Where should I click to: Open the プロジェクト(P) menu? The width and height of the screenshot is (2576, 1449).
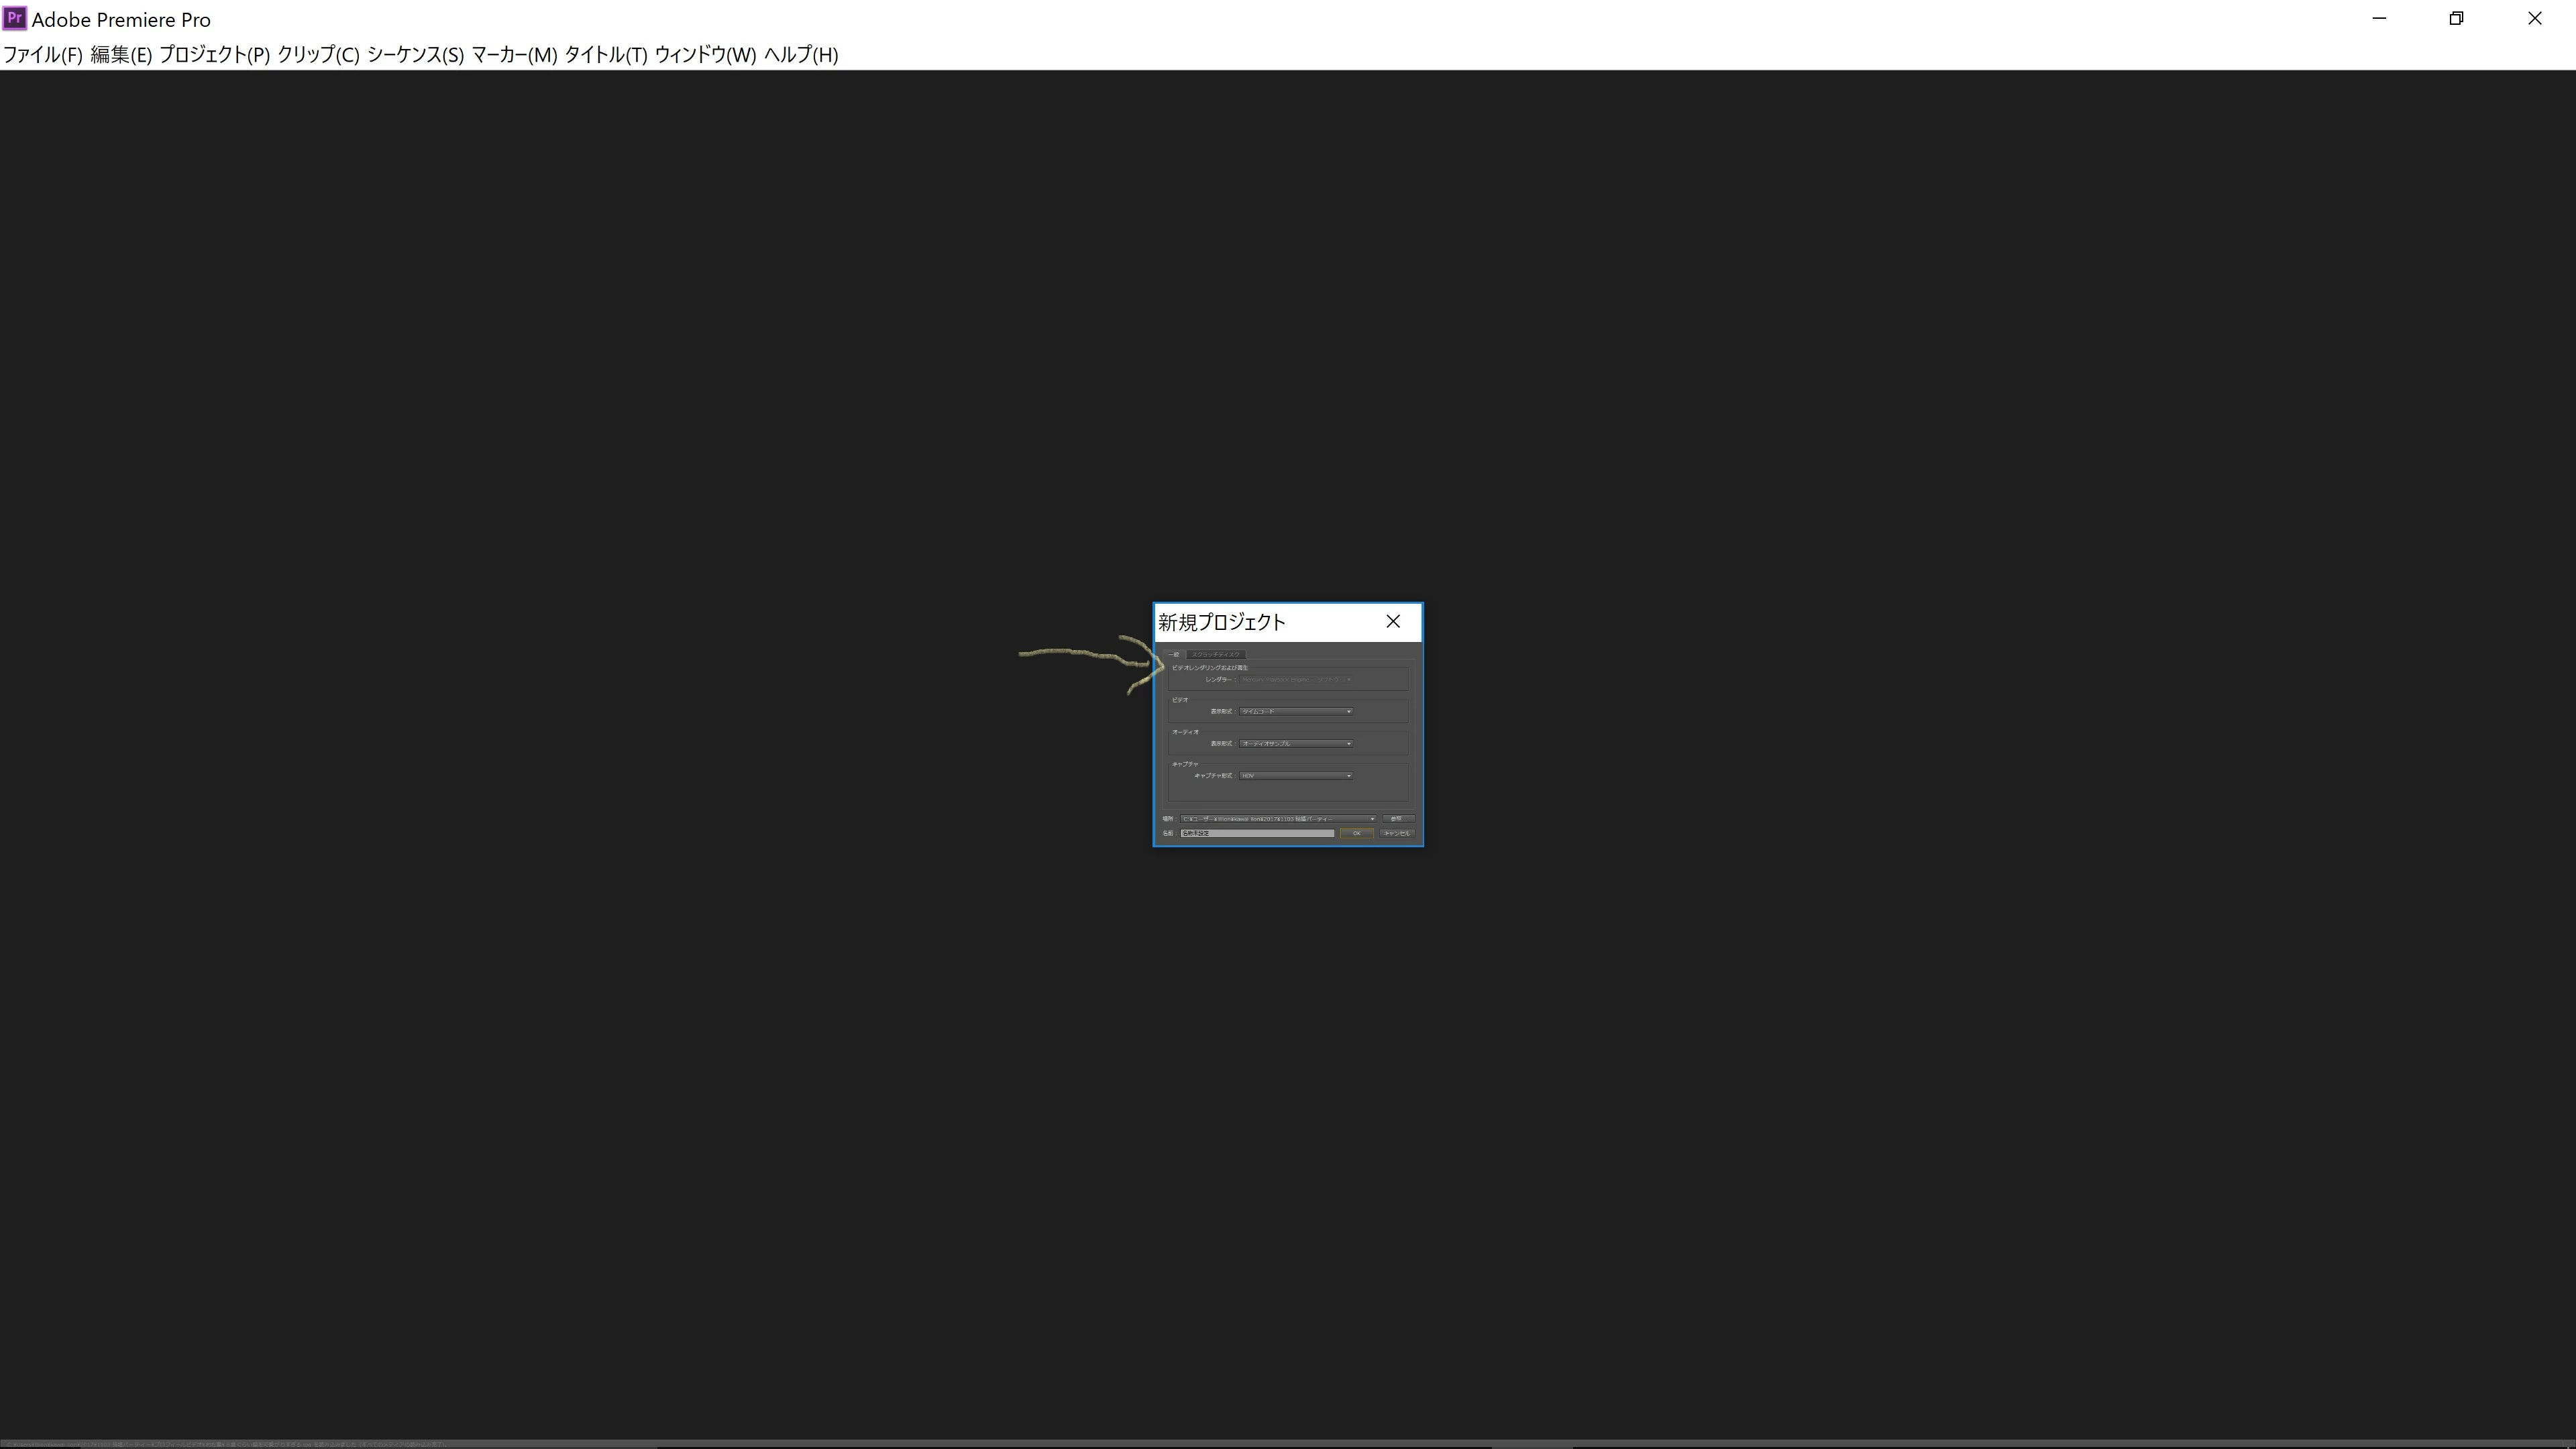(x=214, y=55)
